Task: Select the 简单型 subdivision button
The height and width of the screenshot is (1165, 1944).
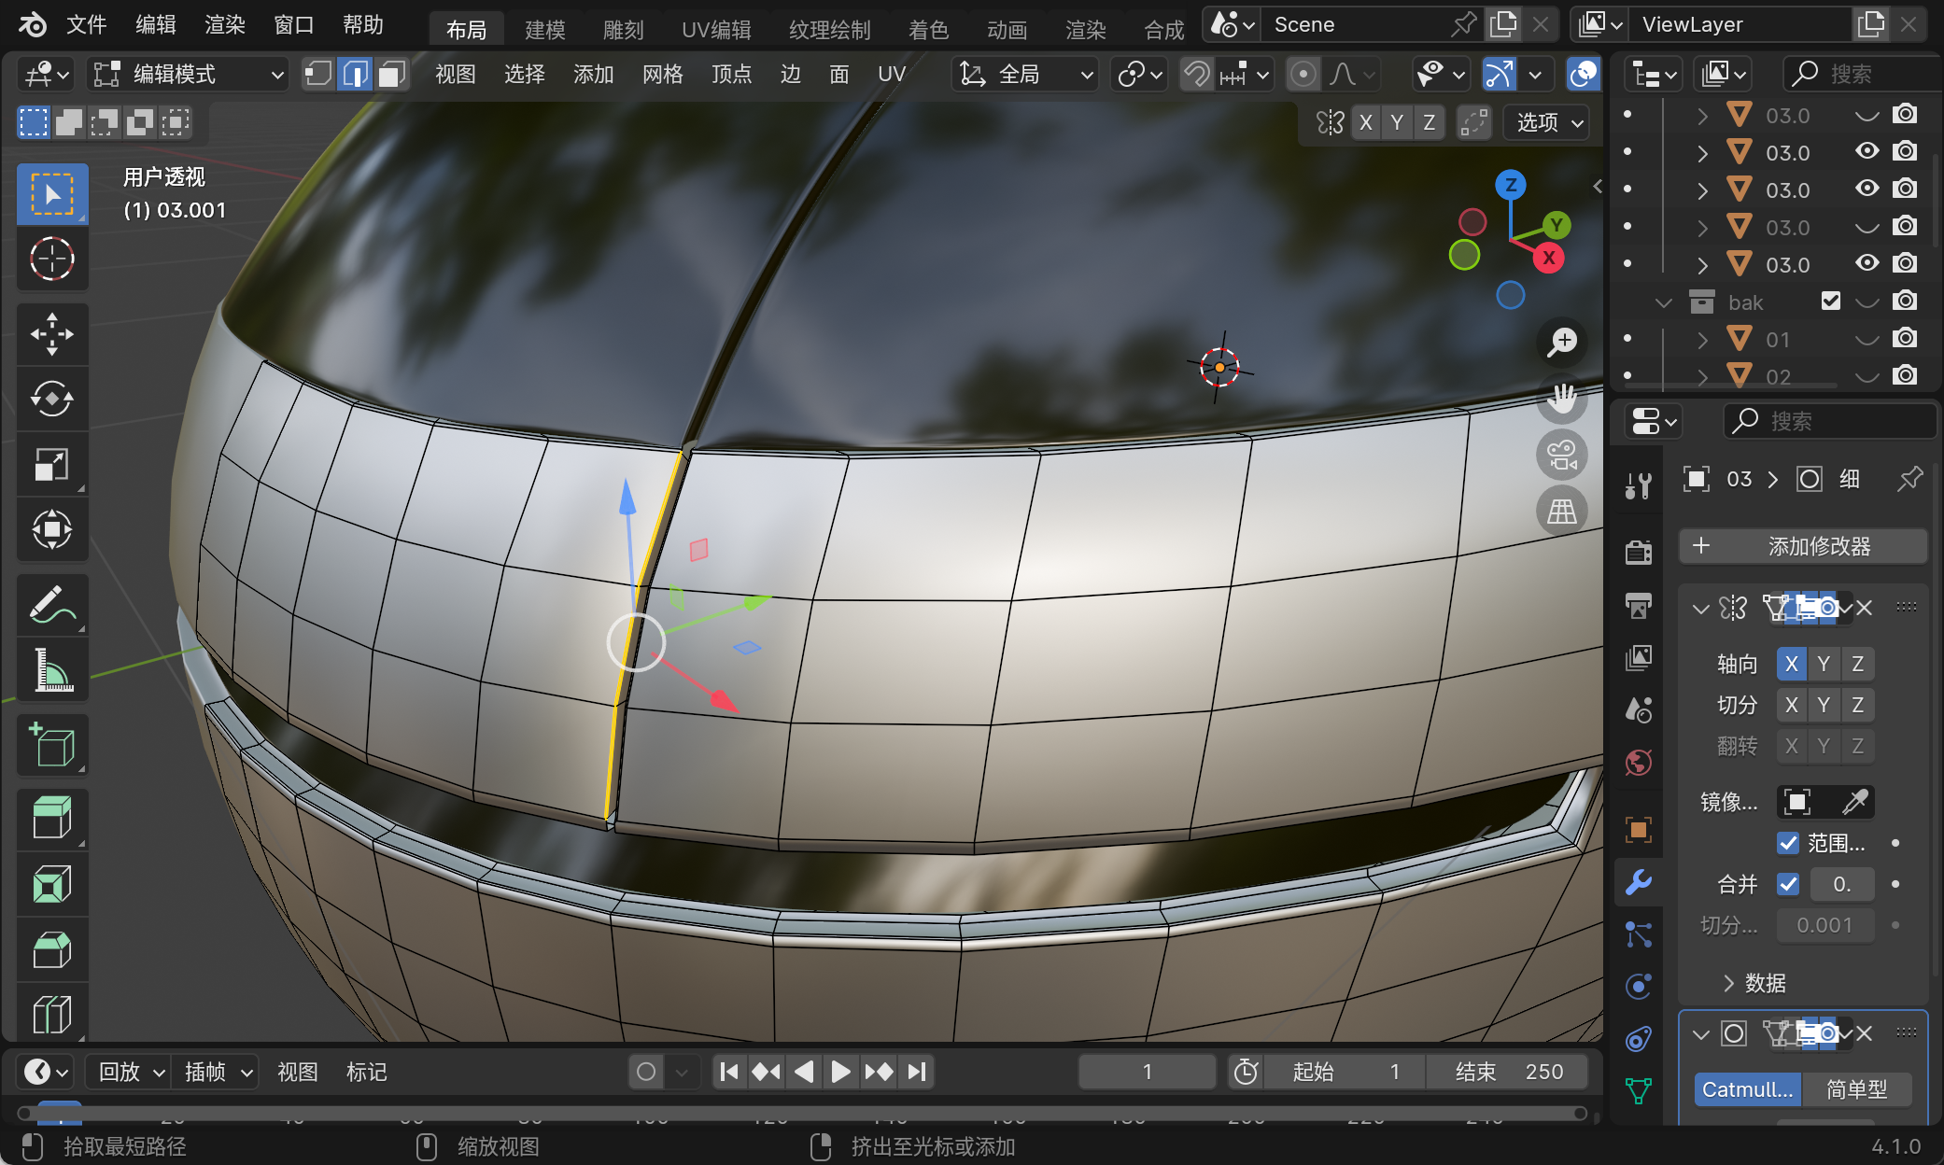Action: [x=1856, y=1089]
